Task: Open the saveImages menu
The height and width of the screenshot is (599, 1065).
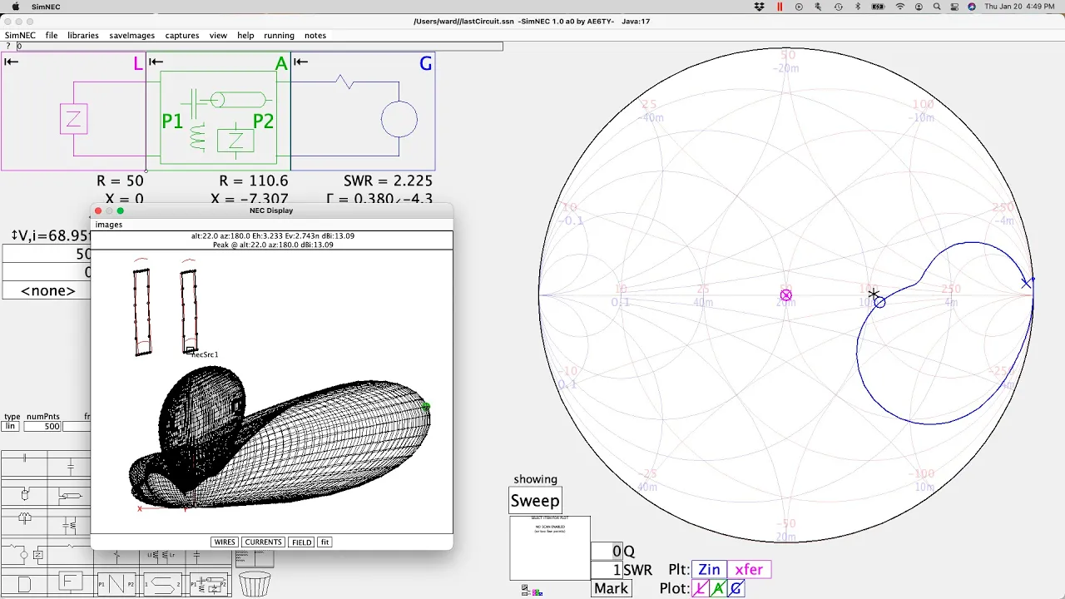Action: click(x=132, y=36)
